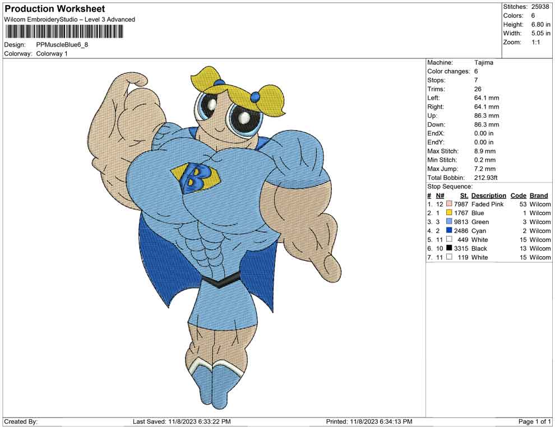
Task: Select the Cyan swatch in the Stop Sequence
Action: pyautogui.click(x=448, y=231)
